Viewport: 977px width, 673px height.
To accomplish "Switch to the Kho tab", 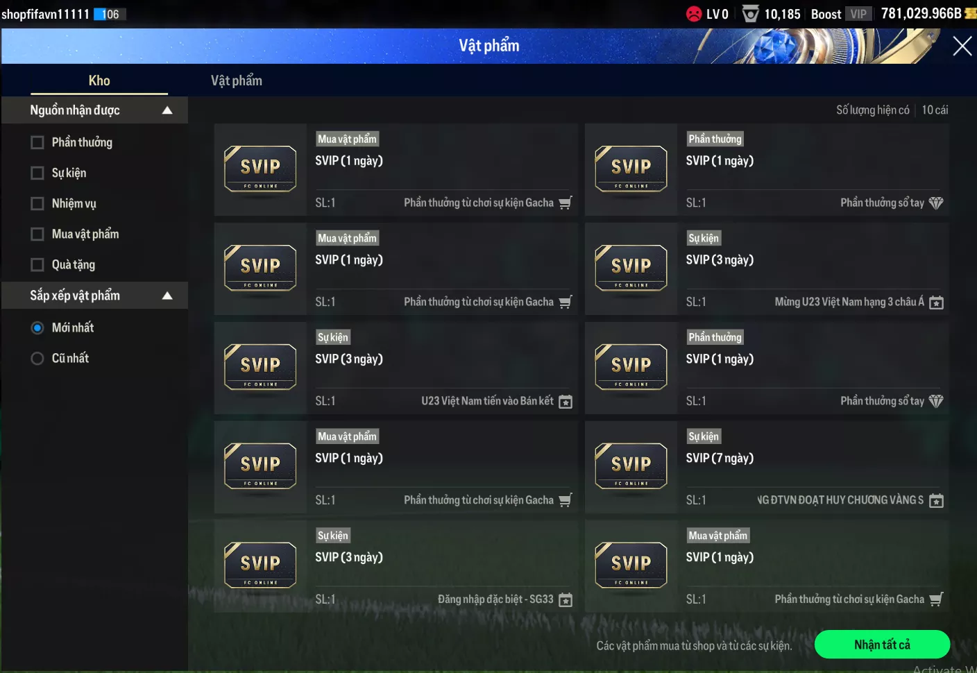I will (x=99, y=80).
